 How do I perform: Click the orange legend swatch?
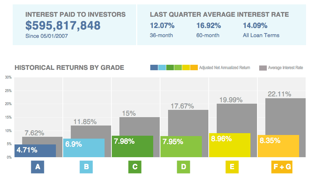pyautogui.click(x=194, y=68)
